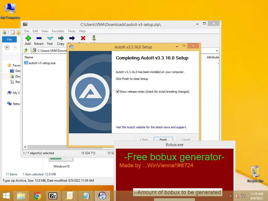
Task: Click the taskbar clock showing 11:10 AM
Action: coord(256,196)
